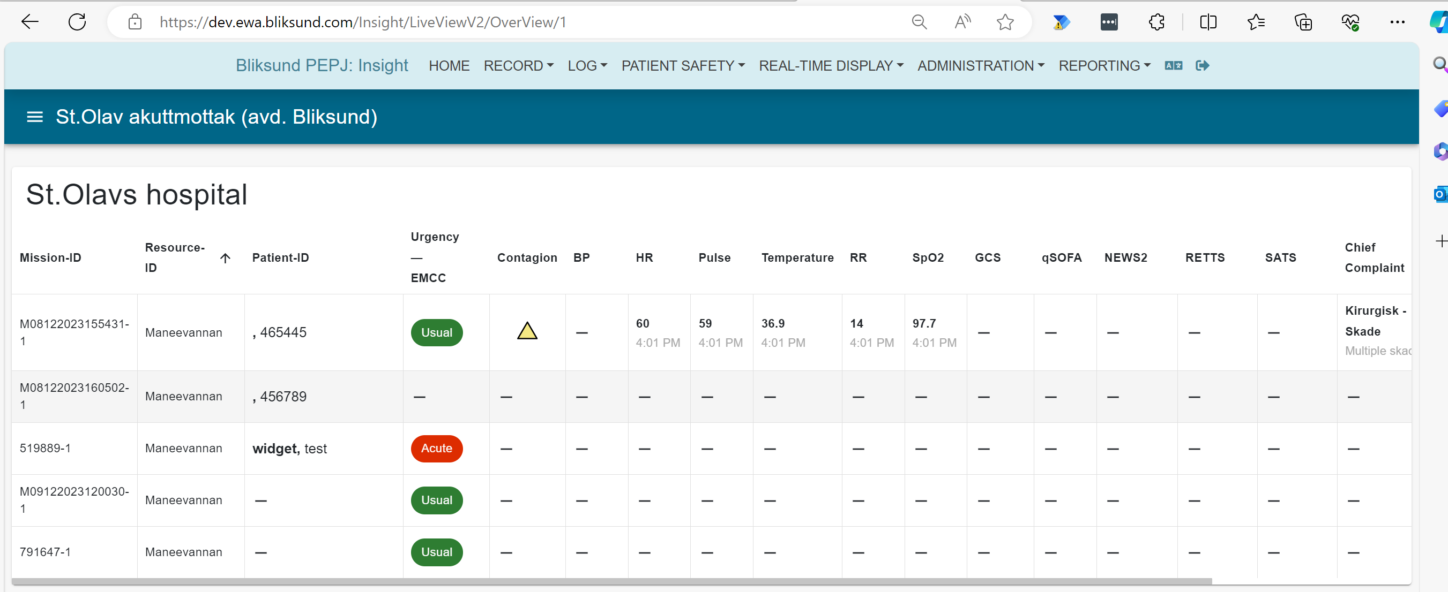Open the PATIENT SAFETY dropdown
Screen dimensions: 1448x592
[682, 66]
